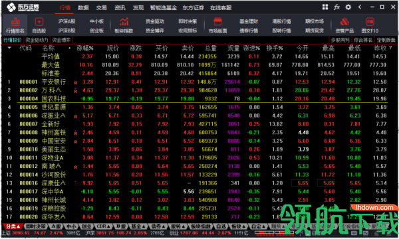Click the 定制版面 button
This screenshot has height=239, width=399.
click(386, 40)
